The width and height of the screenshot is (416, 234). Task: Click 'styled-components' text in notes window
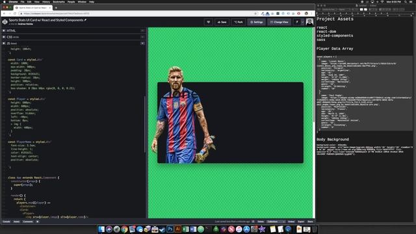coord(335,36)
